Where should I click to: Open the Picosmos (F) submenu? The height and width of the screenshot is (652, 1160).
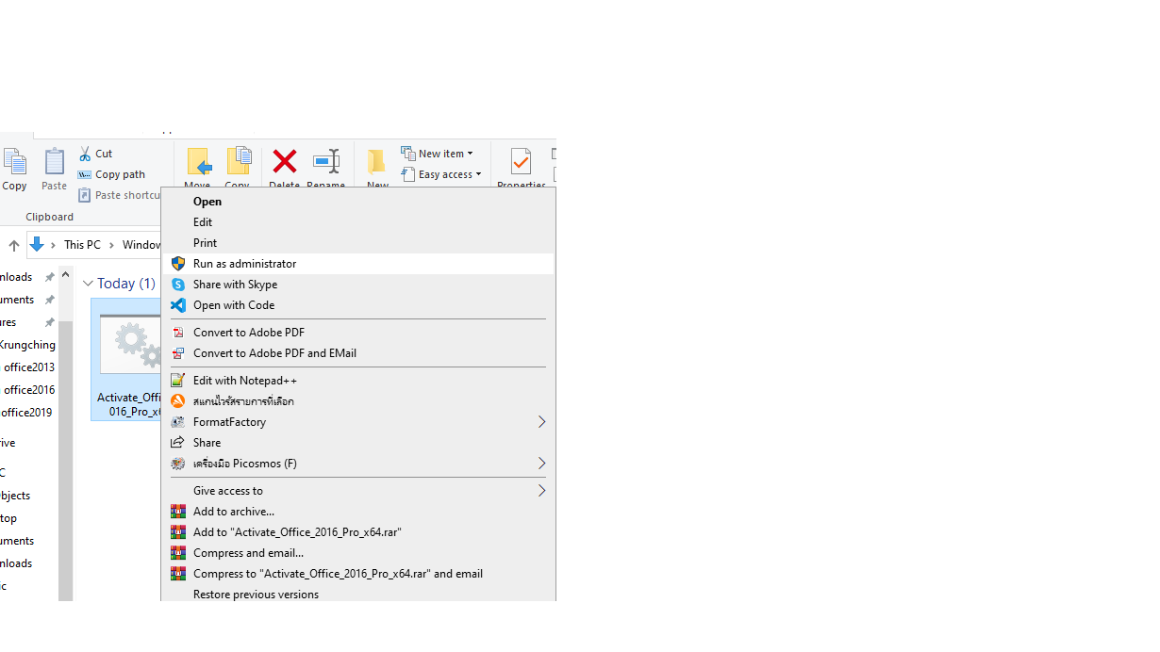[358, 464]
